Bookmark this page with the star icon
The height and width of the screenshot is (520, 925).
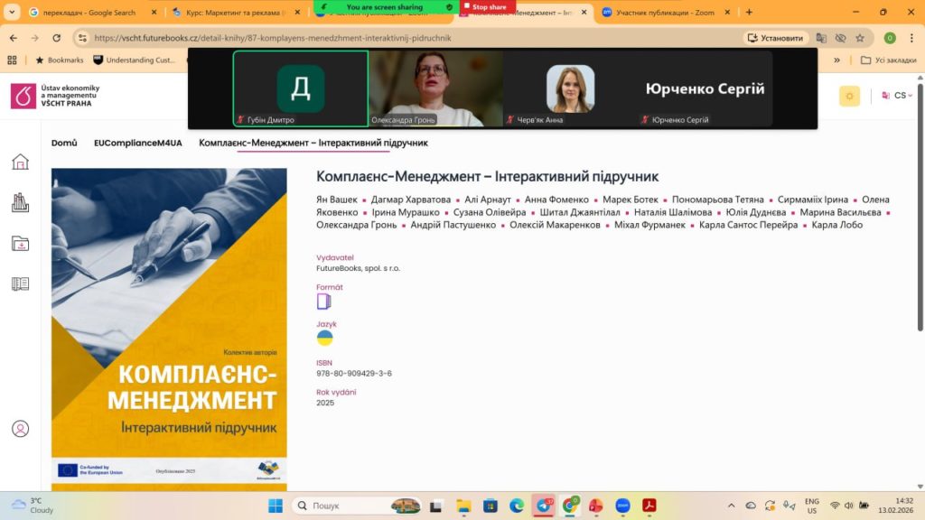point(860,38)
